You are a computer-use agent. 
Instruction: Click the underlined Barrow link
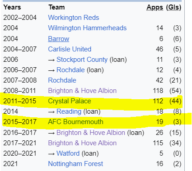[59, 39]
